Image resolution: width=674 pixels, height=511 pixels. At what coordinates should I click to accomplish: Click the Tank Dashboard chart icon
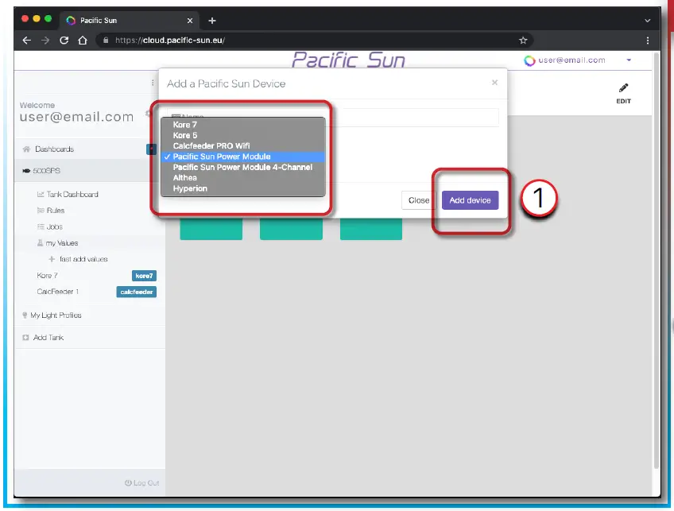coord(41,194)
